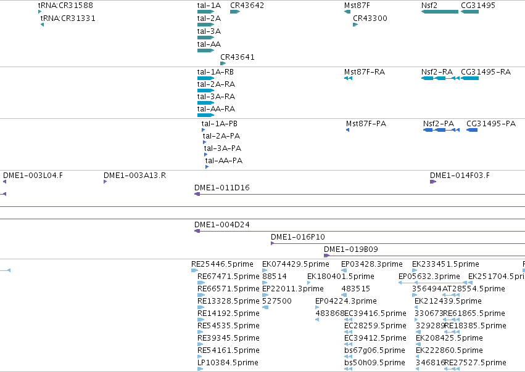
Task: Click the Mst87F-RA transcript
Action: (348, 78)
